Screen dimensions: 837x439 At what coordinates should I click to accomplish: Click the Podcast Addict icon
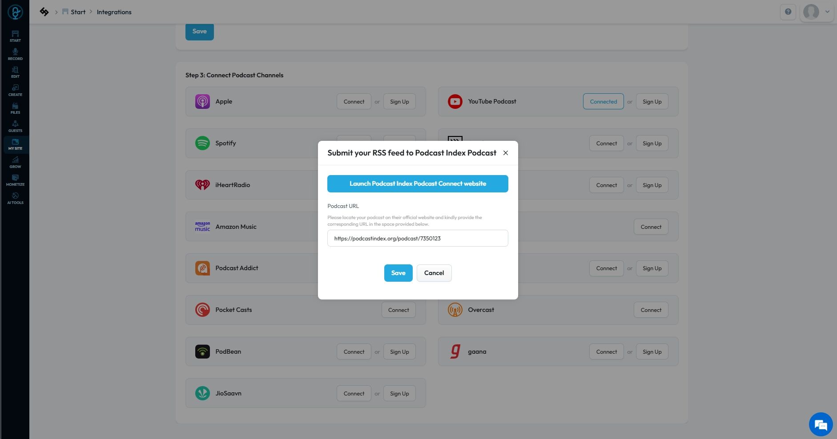coord(202,268)
